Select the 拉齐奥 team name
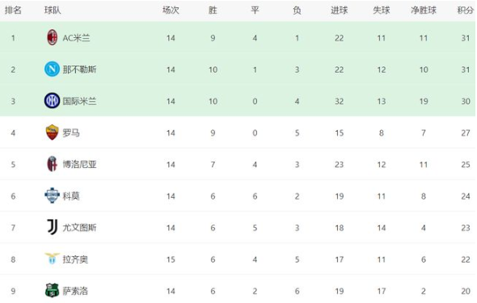The image size is (477, 303). click(x=75, y=259)
